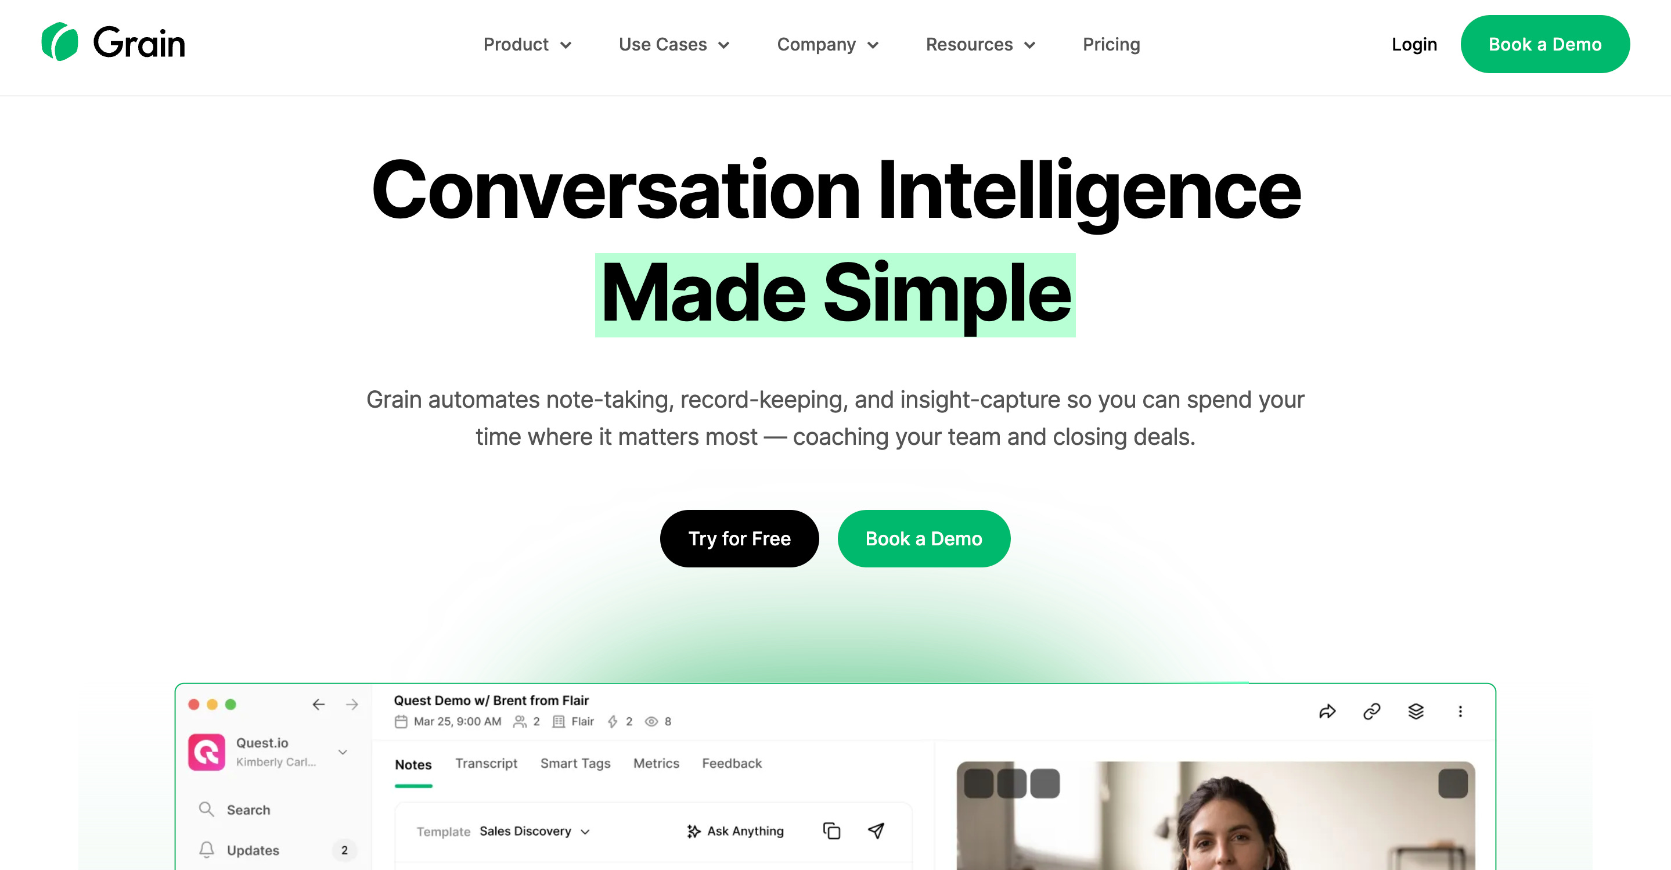The width and height of the screenshot is (1671, 870).
Task: Switch to the Transcript tab
Action: pos(486,764)
